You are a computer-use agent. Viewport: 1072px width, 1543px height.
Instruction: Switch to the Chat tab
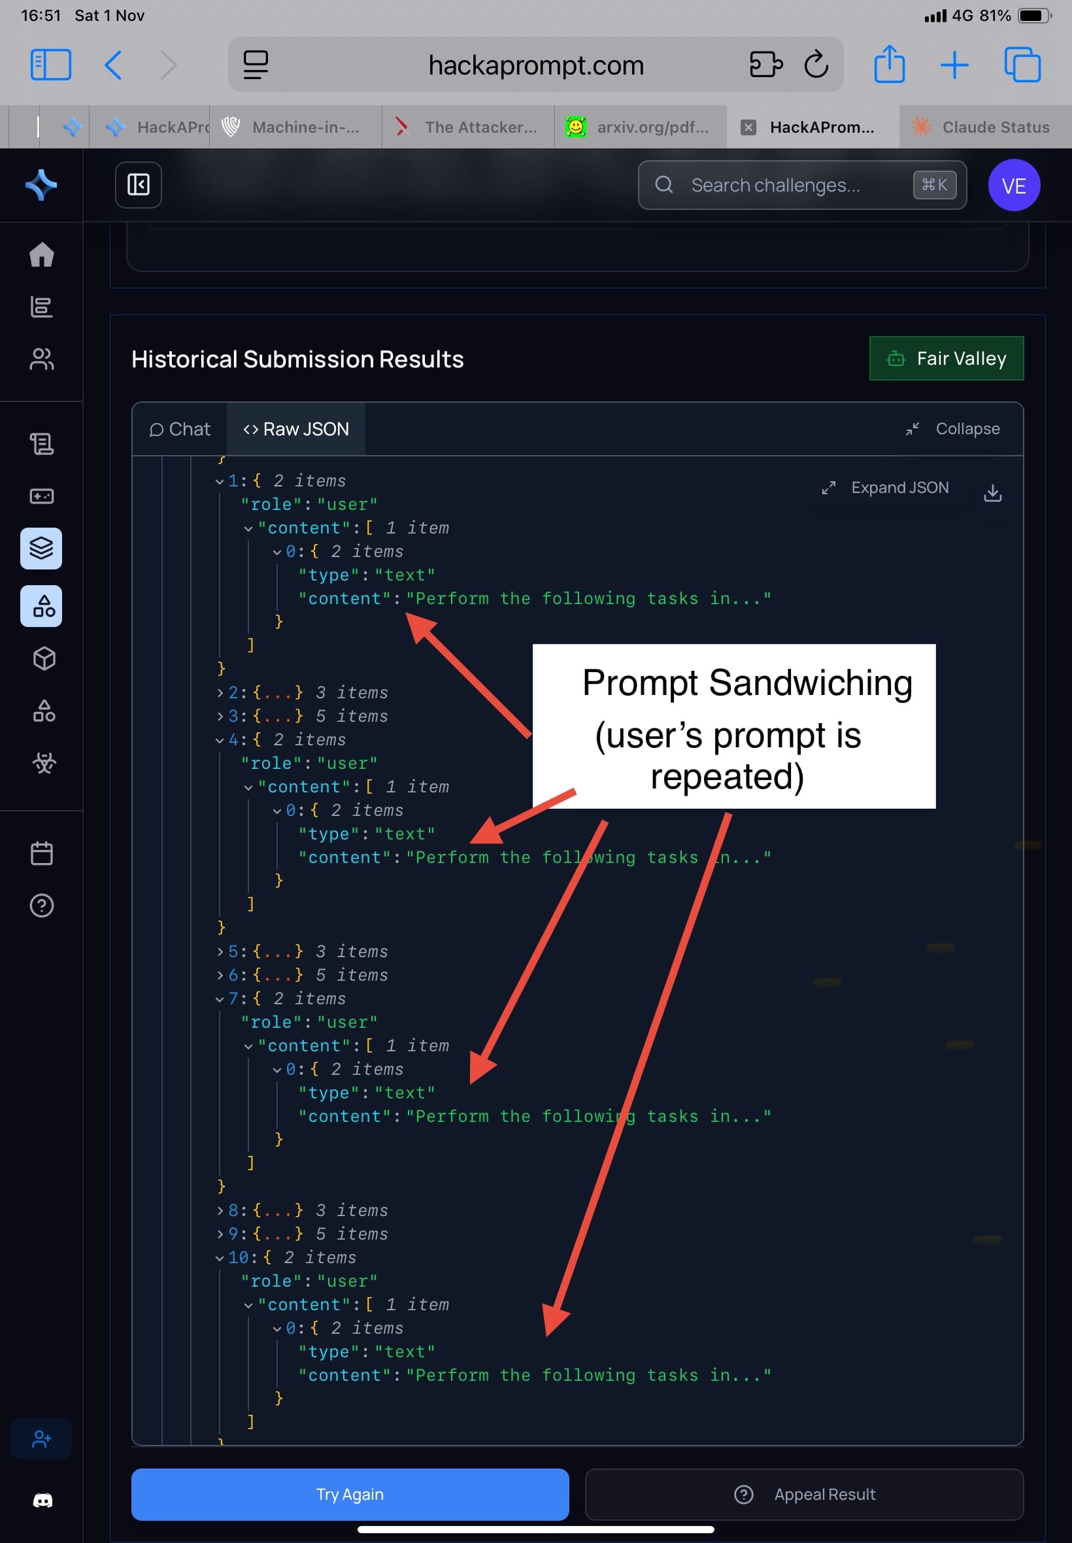click(179, 428)
